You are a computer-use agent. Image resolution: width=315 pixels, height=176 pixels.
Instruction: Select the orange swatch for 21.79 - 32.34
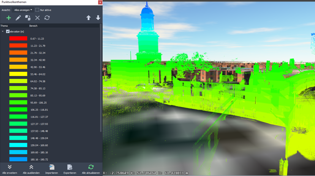pyautogui.click(x=18, y=53)
